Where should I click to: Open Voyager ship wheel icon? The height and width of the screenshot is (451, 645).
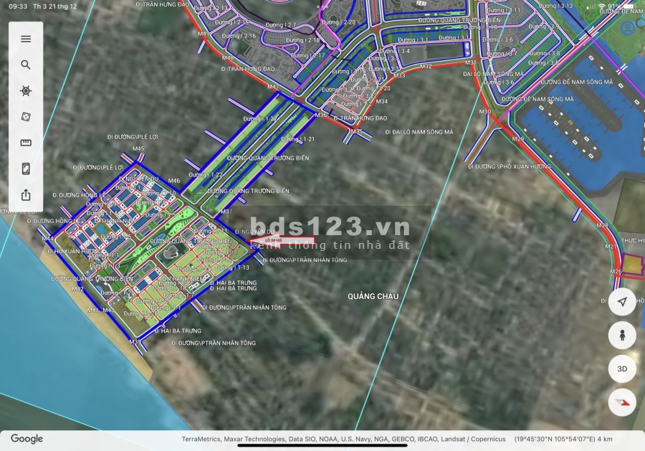tap(26, 91)
